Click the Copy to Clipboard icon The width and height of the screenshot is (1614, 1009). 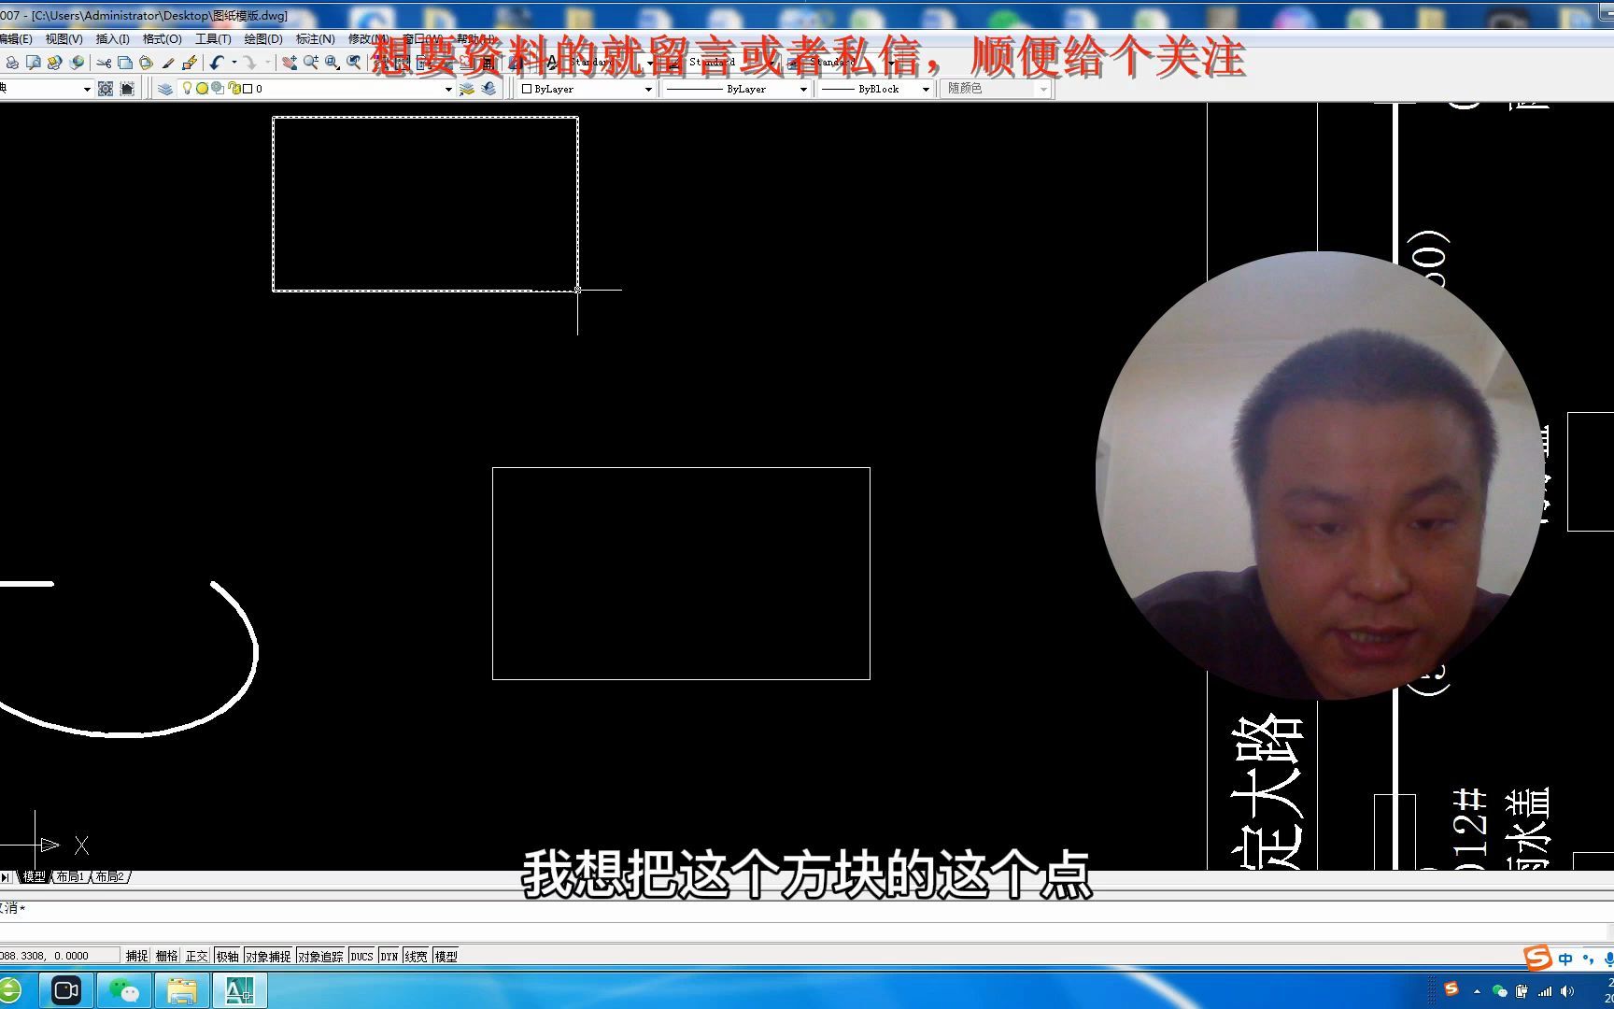coord(124,63)
